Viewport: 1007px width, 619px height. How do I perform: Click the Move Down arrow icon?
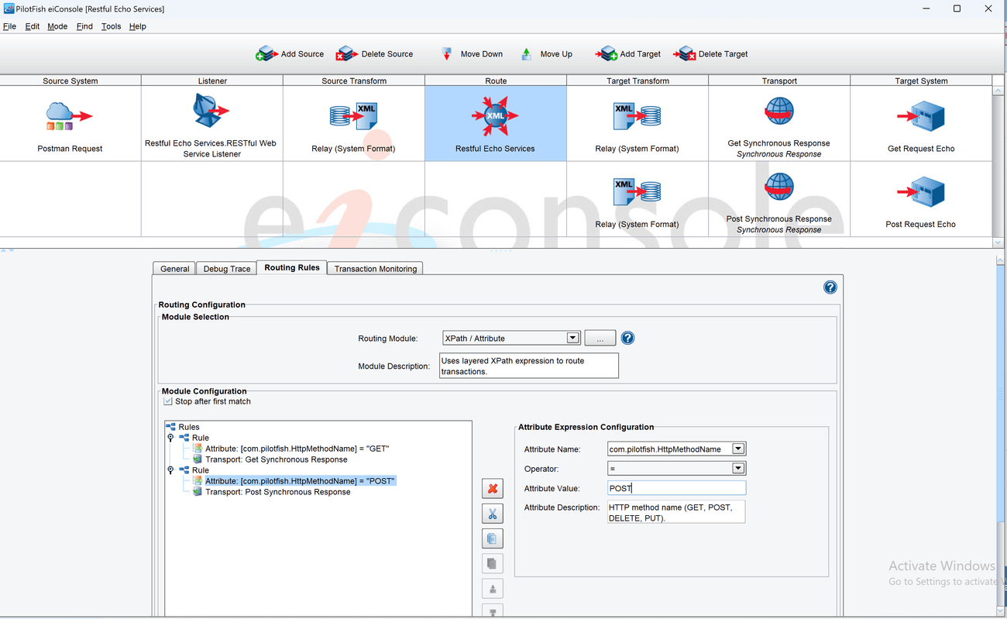(x=446, y=53)
